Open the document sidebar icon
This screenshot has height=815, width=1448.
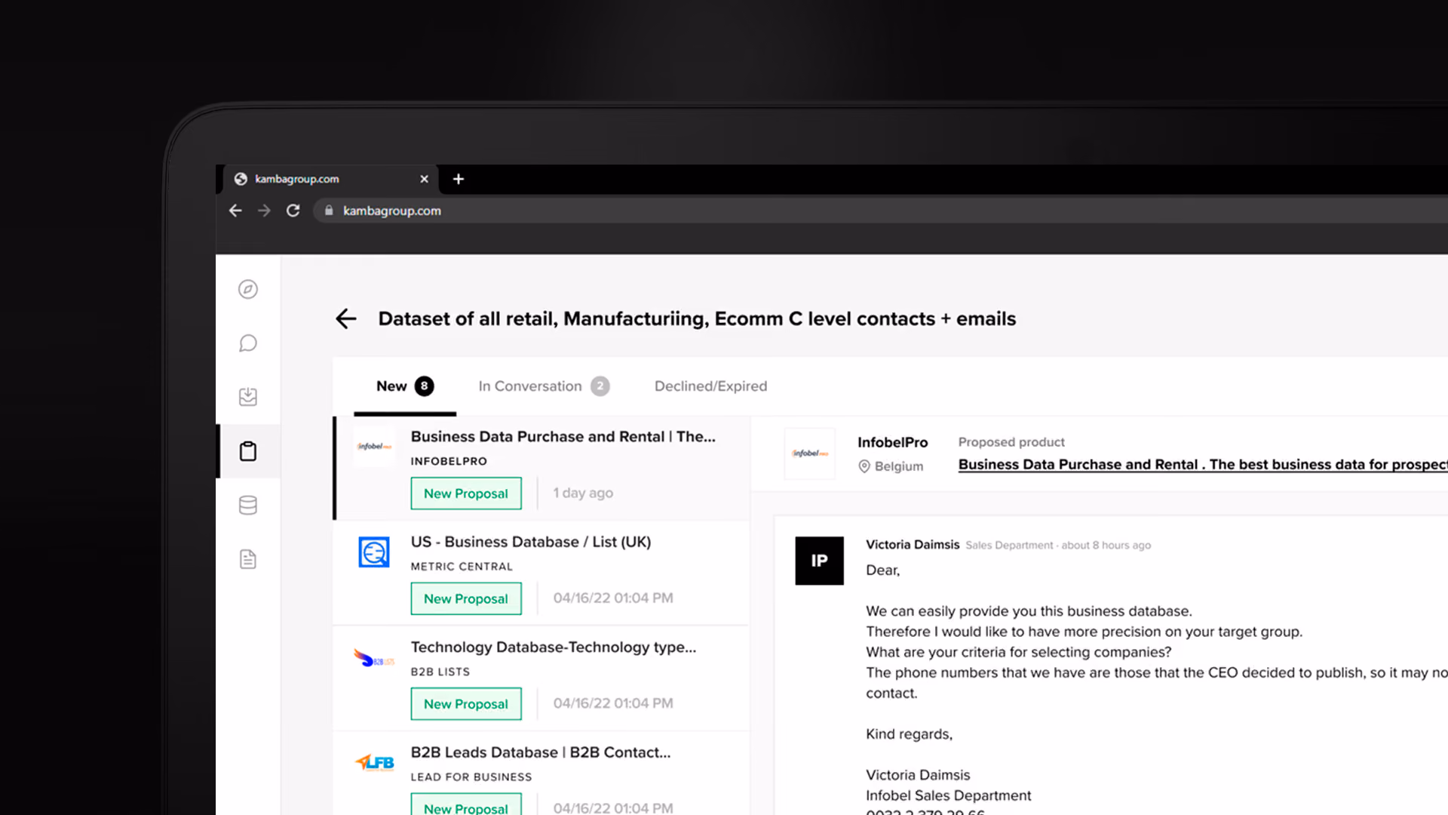click(248, 559)
